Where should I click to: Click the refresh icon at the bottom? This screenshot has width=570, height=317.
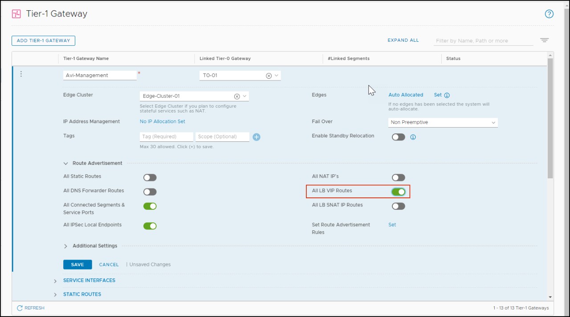tap(20, 308)
